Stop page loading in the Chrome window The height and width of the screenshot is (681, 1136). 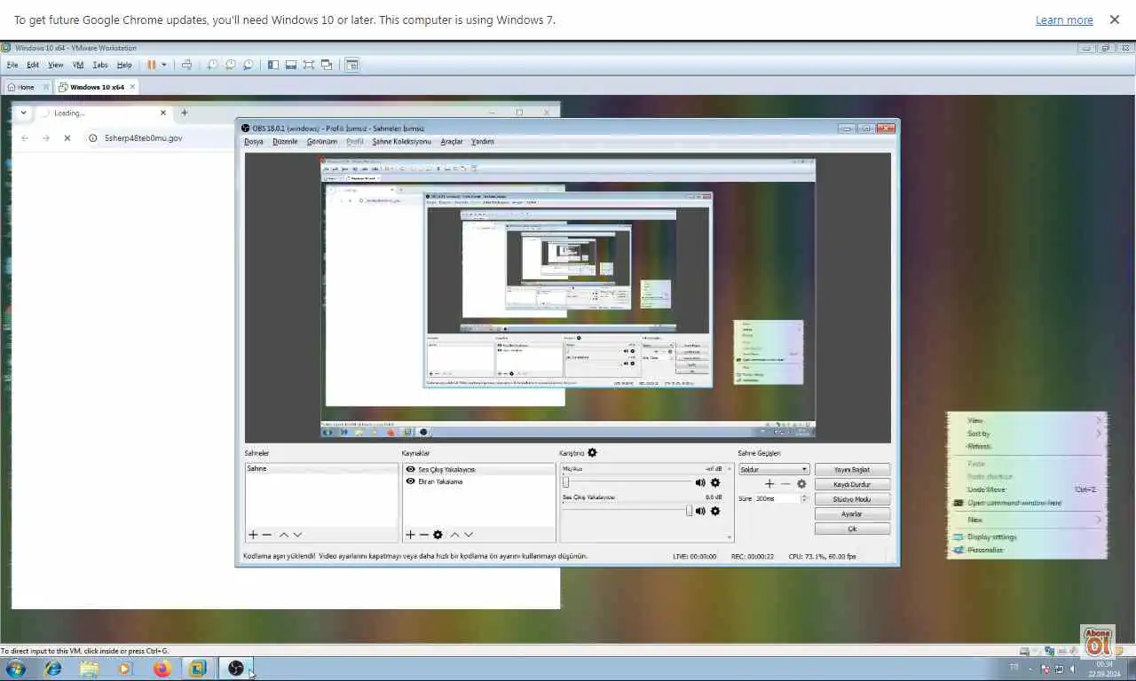tap(67, 138)
